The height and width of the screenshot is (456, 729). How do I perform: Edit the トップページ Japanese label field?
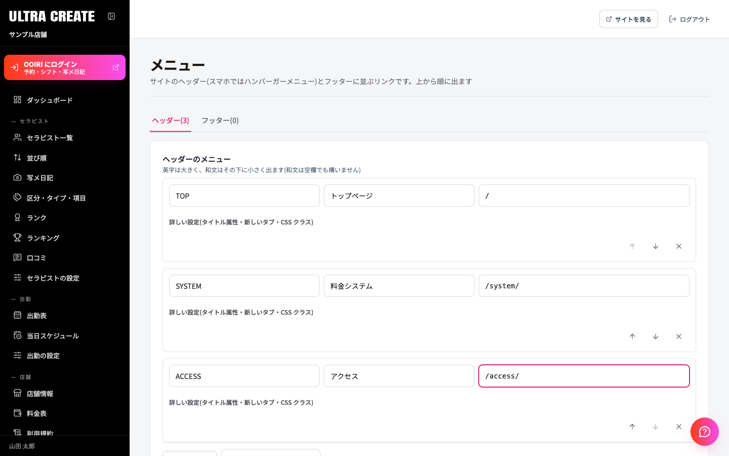(x=399, y=196)
